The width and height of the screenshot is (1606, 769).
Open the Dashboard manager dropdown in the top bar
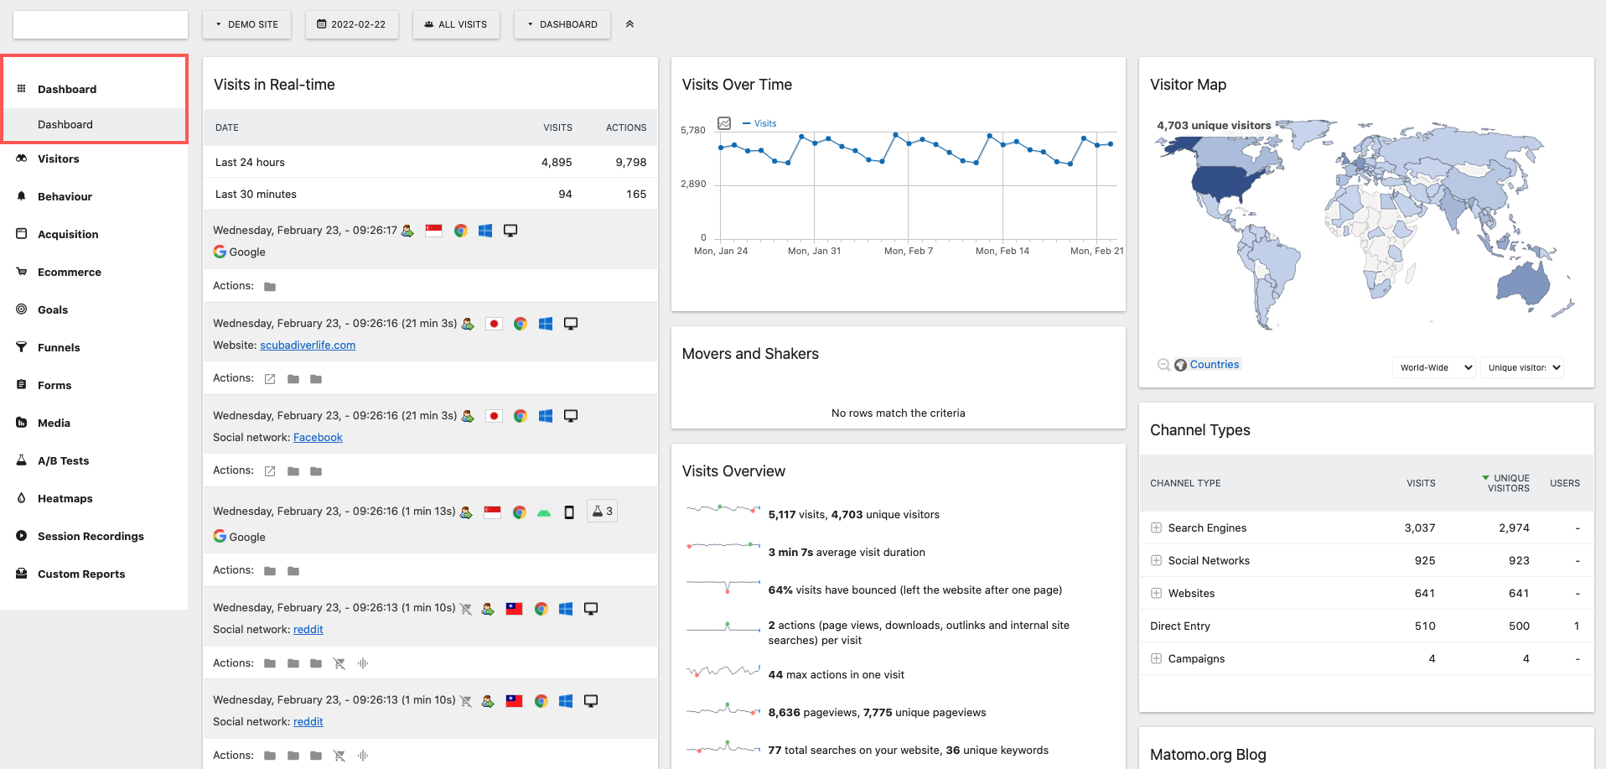pyautogui.click(x=562, y=24)
